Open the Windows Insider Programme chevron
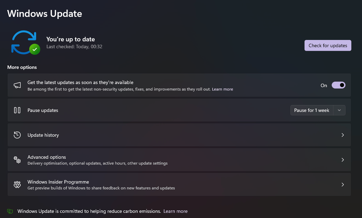Screen dimensions: 362x218 pos(343,185)
